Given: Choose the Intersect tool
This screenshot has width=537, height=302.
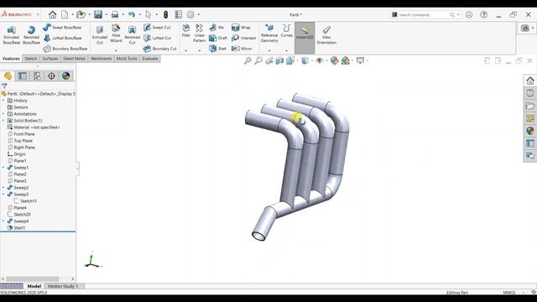Looking at the screenshot, I should click(244, 38).
